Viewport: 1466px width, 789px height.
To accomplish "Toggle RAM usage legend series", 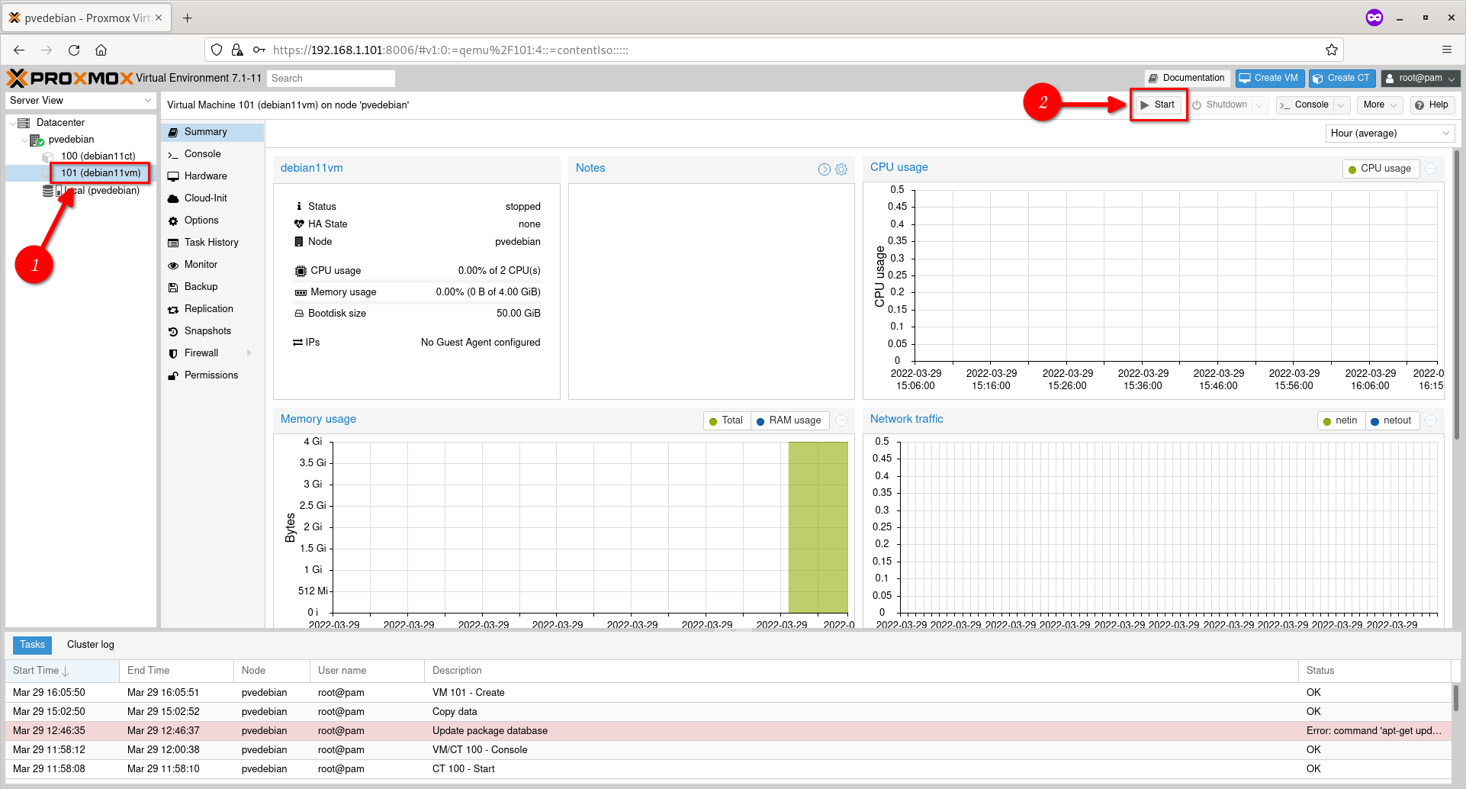I will [x=789, y=420].
